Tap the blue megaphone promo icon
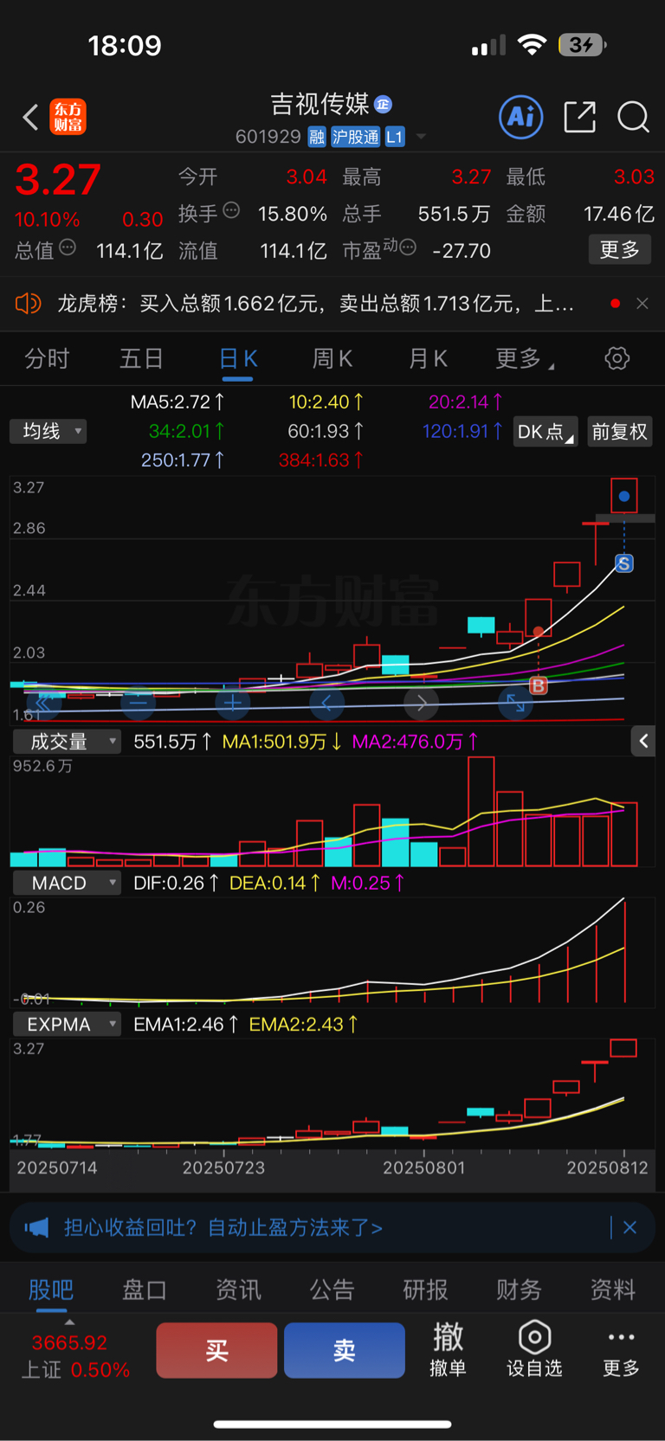665x1441 pixels. point(36,1227)
